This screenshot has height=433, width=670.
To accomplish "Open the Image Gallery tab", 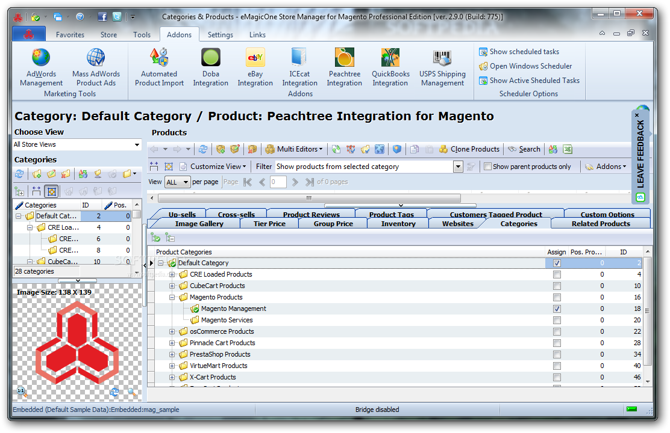I will (199, 224).
